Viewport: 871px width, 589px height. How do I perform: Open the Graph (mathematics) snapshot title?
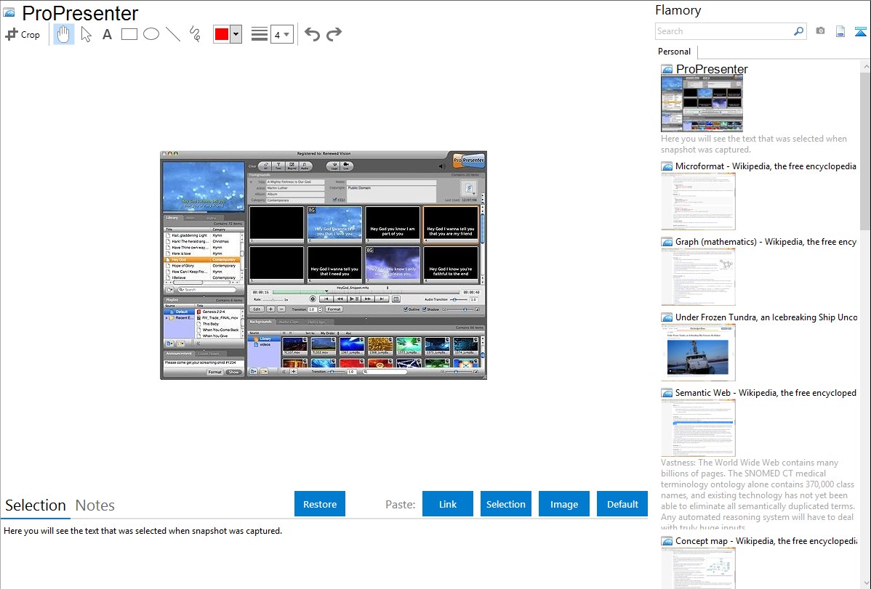point(766,242)
